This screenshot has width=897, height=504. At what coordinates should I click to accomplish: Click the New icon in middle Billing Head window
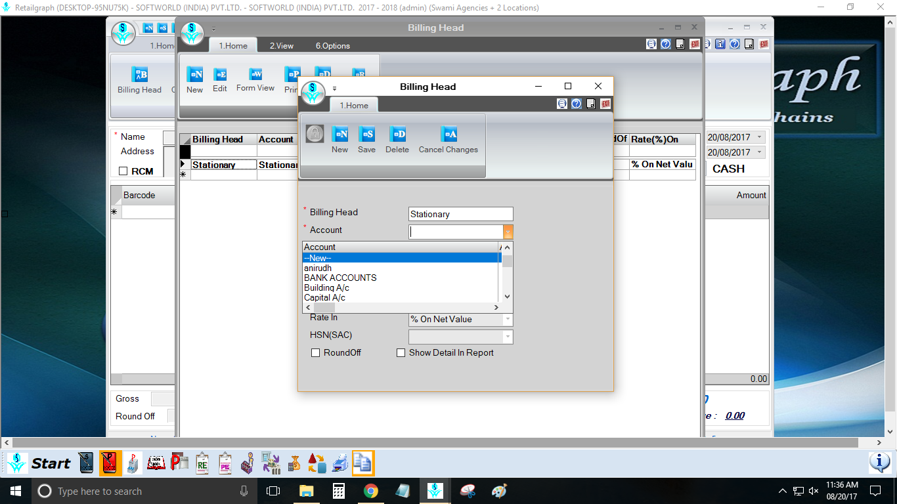[194, 74]
